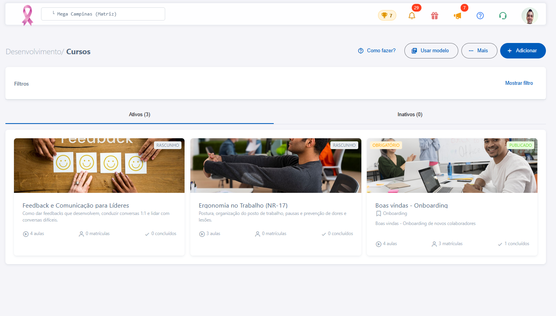Screen dimensions: 556x316
Task: Open the Como fazer? help link
Action: point(377,51)
